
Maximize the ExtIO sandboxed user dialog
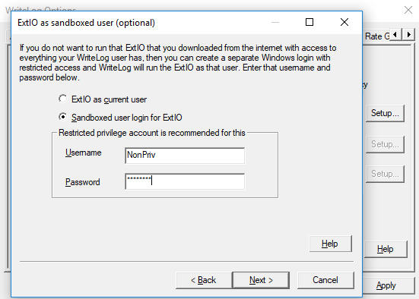(x=309, y=22)
